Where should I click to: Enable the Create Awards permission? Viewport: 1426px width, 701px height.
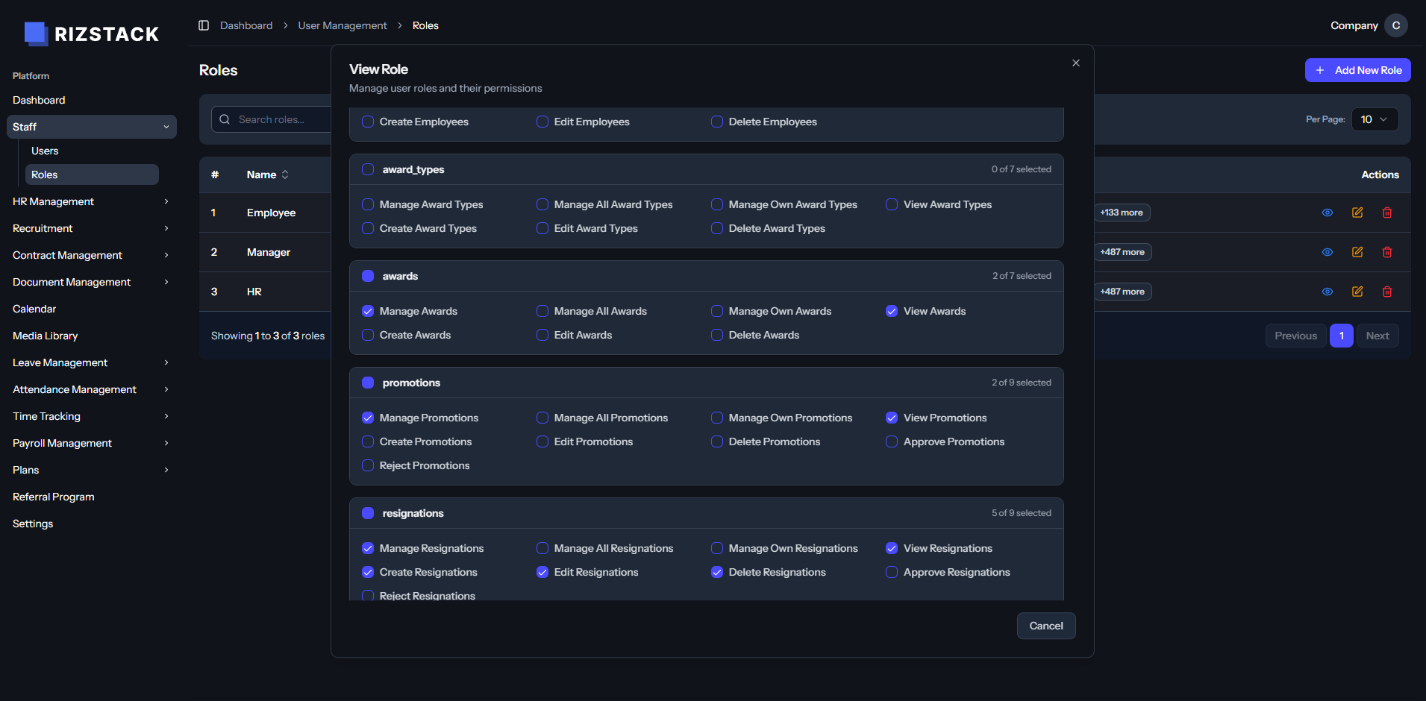[x=367, y=335]
